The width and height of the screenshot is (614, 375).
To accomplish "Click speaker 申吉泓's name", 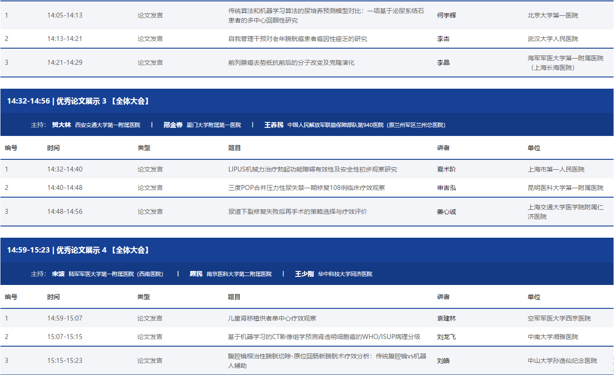I will click(446, 188).
